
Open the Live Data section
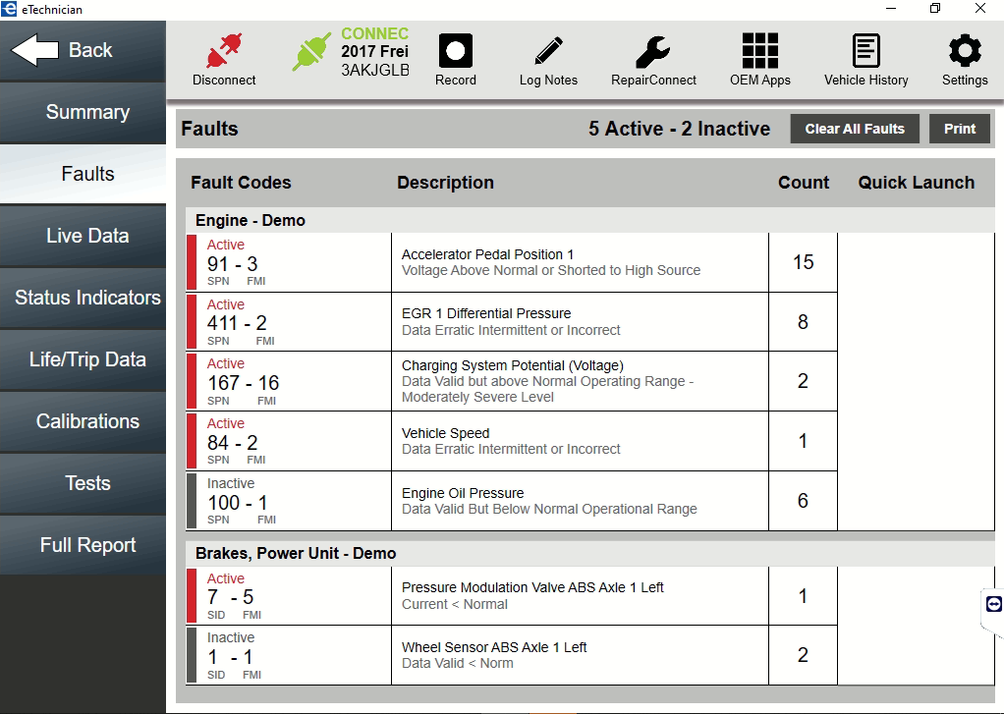[x=84, y=237]
